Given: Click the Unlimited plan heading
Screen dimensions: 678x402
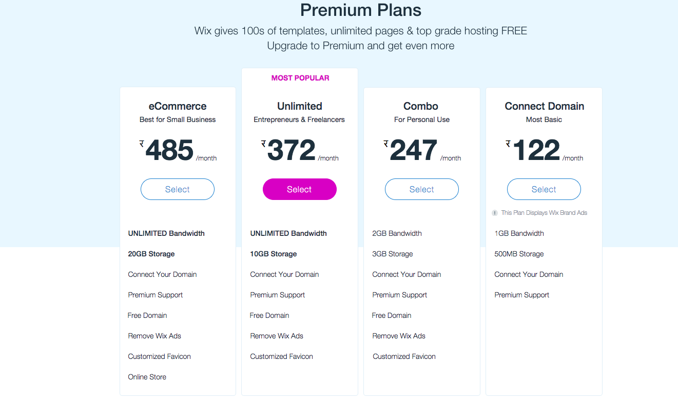Looking at the screenshot, I should [300, 106].
